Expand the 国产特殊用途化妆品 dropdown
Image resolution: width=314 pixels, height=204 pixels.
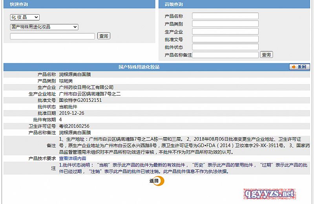coord(44,27)
